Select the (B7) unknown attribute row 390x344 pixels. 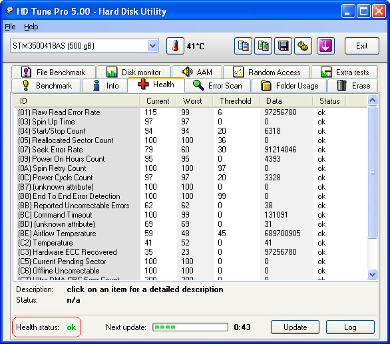(x=190, y=187)
